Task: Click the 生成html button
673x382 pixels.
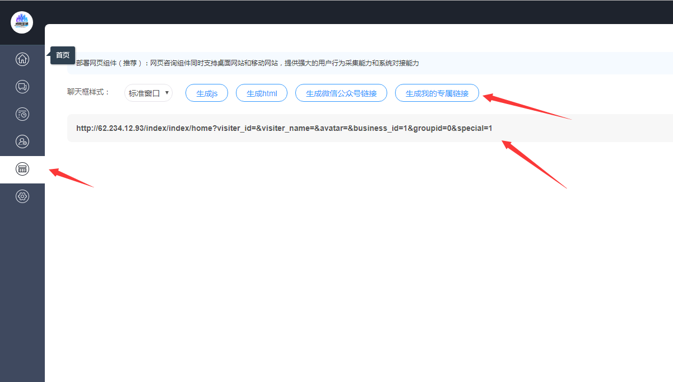Action: click(262, 93)
